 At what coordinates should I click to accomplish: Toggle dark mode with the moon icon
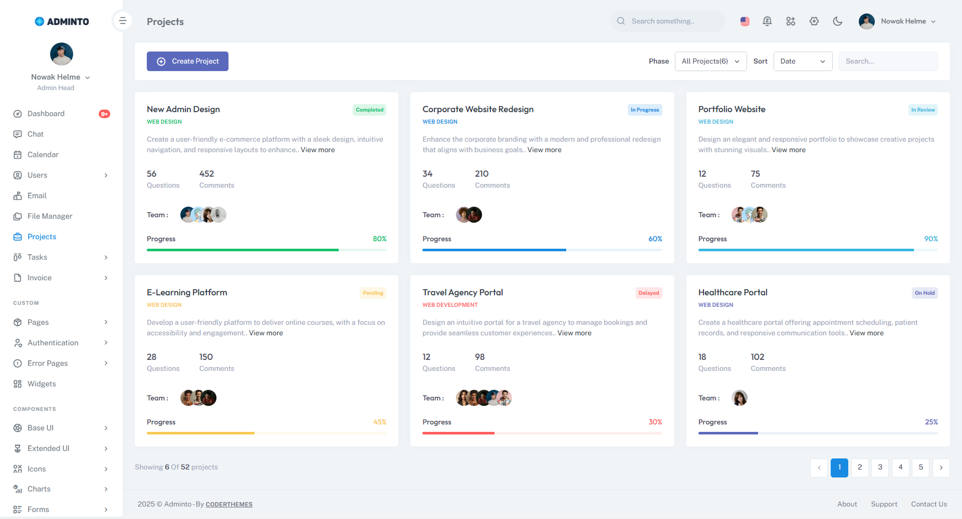pos(837,21)
